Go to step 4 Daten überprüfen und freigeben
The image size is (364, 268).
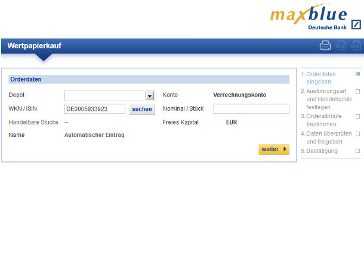click(x=326, y=138)
